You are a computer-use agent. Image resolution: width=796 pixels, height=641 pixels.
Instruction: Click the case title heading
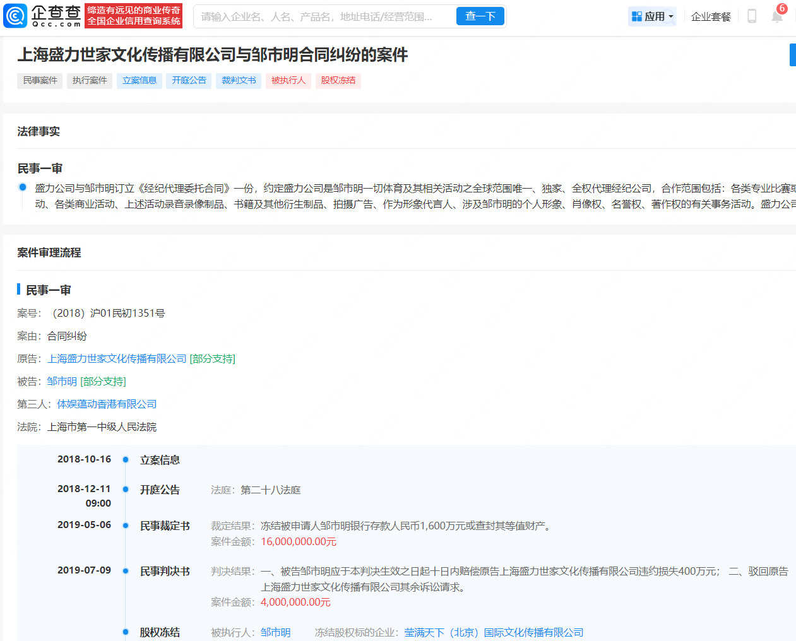(213, 55)
